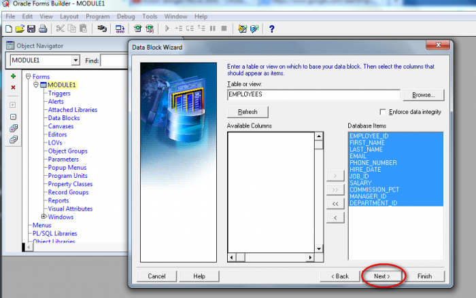
Task: Select the Canvases tree node
Action: point(61,126)
